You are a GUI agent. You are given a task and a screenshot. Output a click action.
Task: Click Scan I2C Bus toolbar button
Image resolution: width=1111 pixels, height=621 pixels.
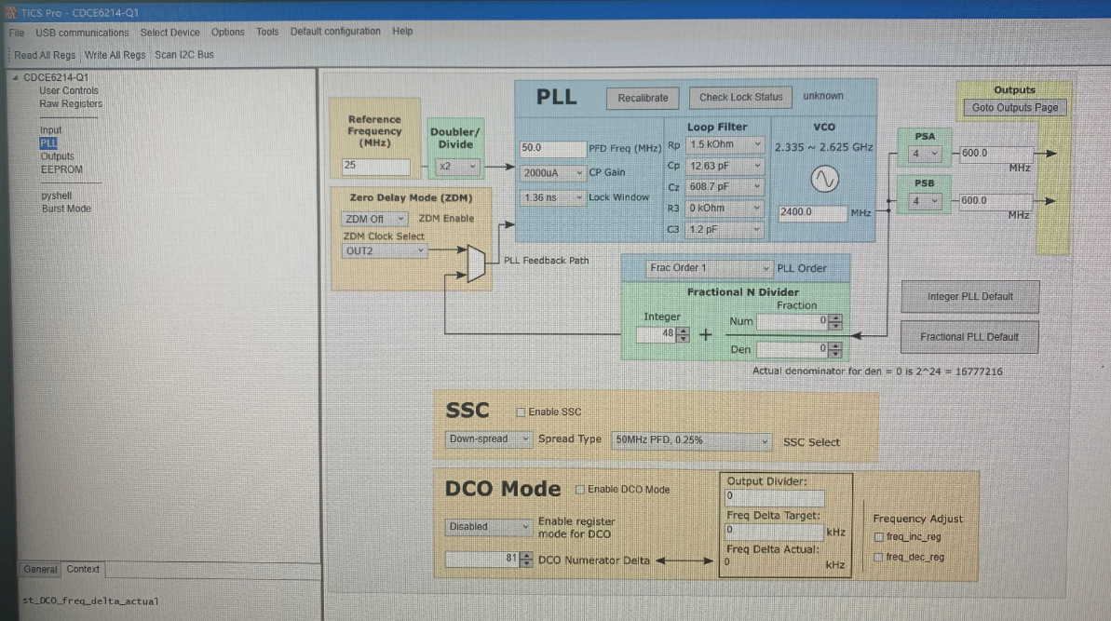[184, 55]
